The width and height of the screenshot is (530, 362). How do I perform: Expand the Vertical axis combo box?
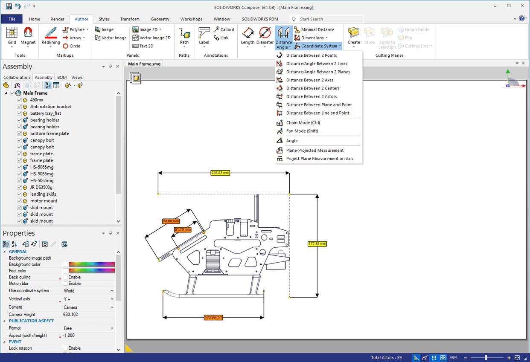pos(111,299)
